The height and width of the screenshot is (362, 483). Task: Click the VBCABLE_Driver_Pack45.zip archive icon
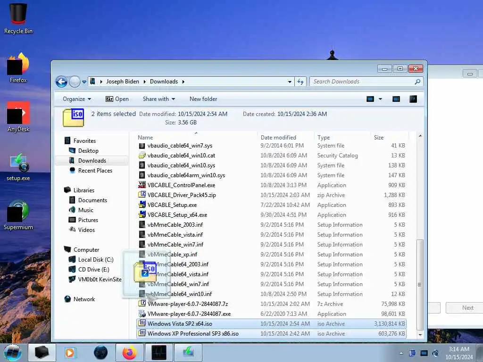point(142,195)
